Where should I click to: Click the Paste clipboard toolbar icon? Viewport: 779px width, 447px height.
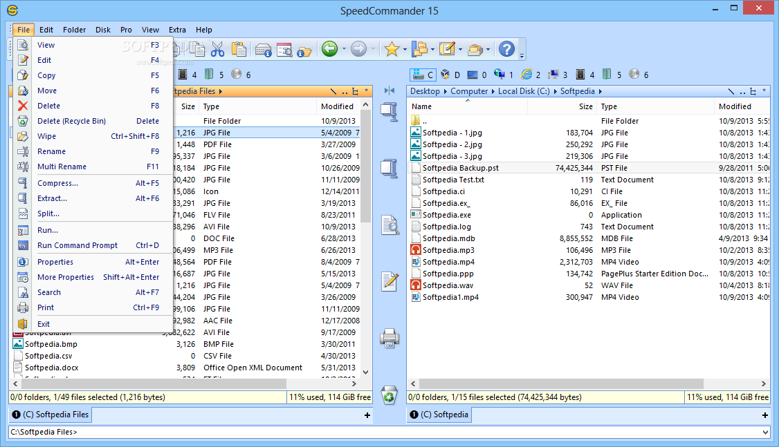pos(239,49)
